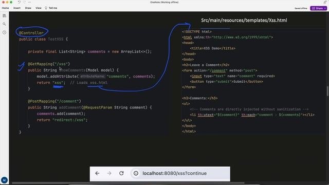Click the reload icon in browser bar image
The image size is (329, 185).
click(x=121, y=173)
